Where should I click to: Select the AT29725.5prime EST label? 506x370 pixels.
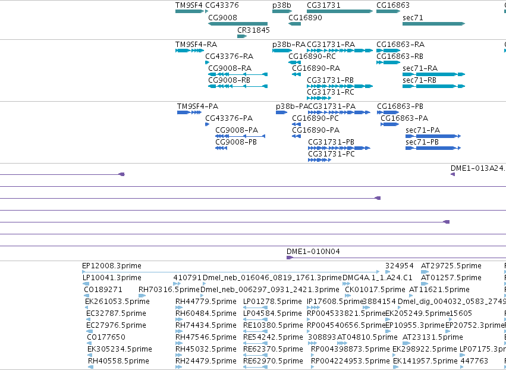(x=451, y=266)
